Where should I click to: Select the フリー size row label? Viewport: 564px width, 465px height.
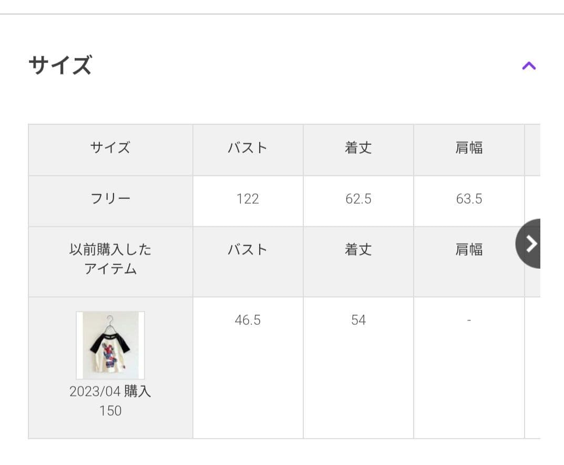point(110,199)
